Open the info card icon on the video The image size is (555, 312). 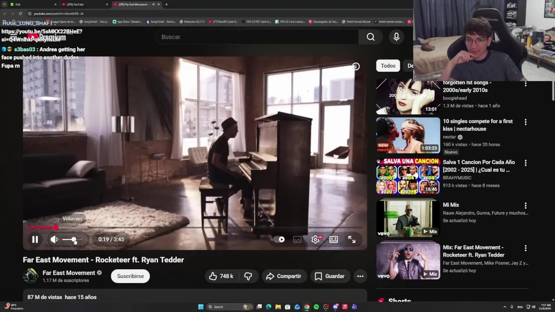(356, 66)
